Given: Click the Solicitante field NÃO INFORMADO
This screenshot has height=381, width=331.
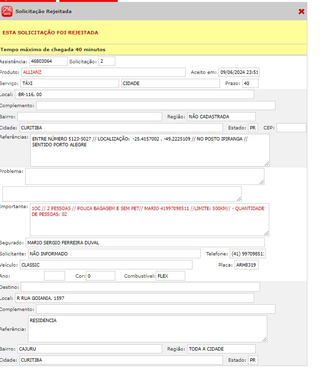Looking at the screenshot, I should coord(114,254).
